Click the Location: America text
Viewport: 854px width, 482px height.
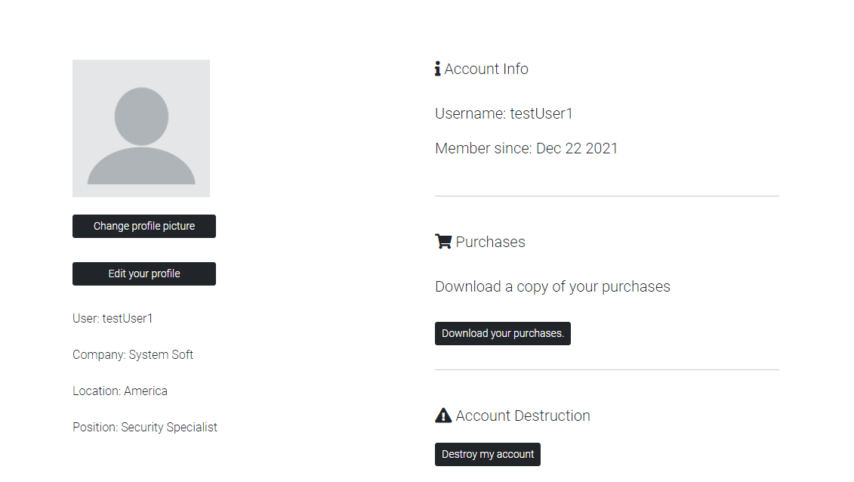pos(120,391)
